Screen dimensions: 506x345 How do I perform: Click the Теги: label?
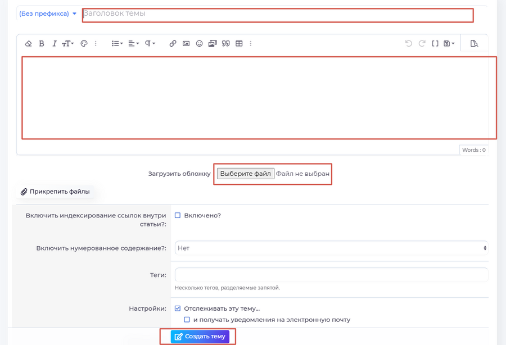tap(158, 275)
